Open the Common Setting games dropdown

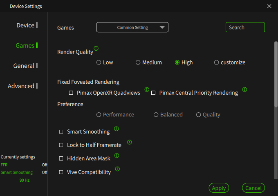pos(132,27)
